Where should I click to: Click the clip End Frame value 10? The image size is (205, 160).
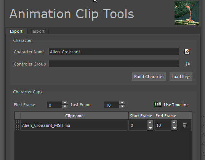(x=163, y=125)
